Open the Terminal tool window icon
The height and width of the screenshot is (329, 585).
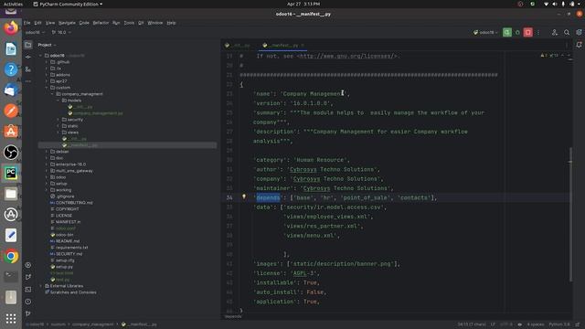point(28,289)
